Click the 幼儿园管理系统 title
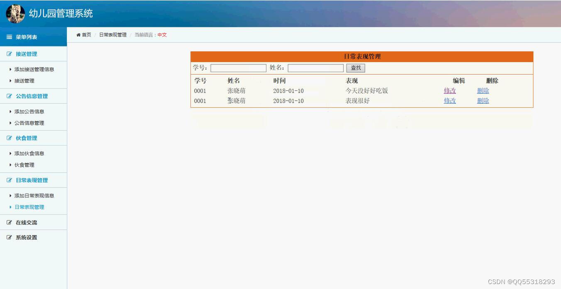The height and width of the screenshot is (289, 561). (61, 13)
